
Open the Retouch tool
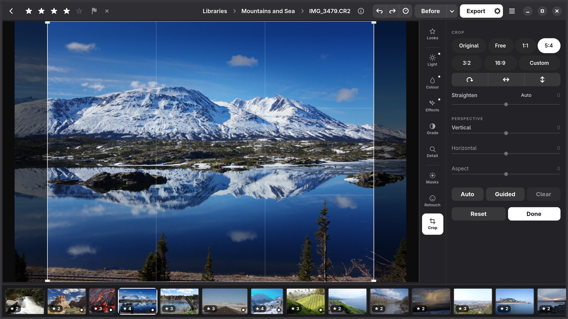point(432,201)
